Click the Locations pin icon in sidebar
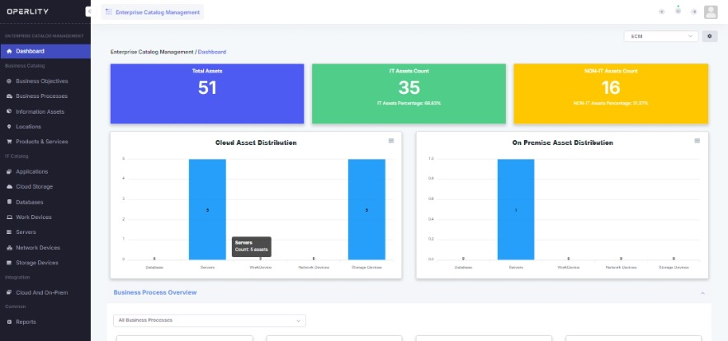Image resolution: width=728 pixels, height=341 pixels. 8,127
